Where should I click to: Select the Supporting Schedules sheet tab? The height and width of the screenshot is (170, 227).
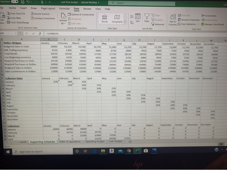tap(42, 142)
